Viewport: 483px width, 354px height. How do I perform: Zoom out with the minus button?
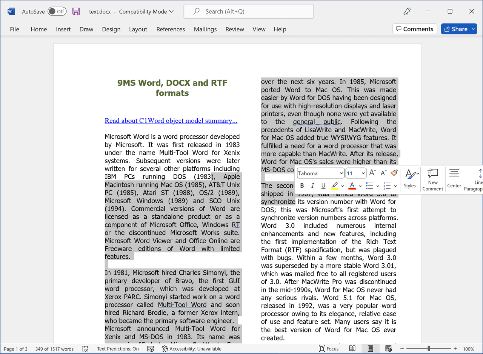401,349
